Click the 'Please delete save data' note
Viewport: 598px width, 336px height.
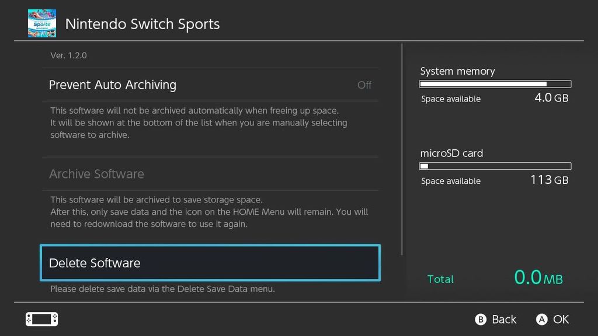pos(162,289)
